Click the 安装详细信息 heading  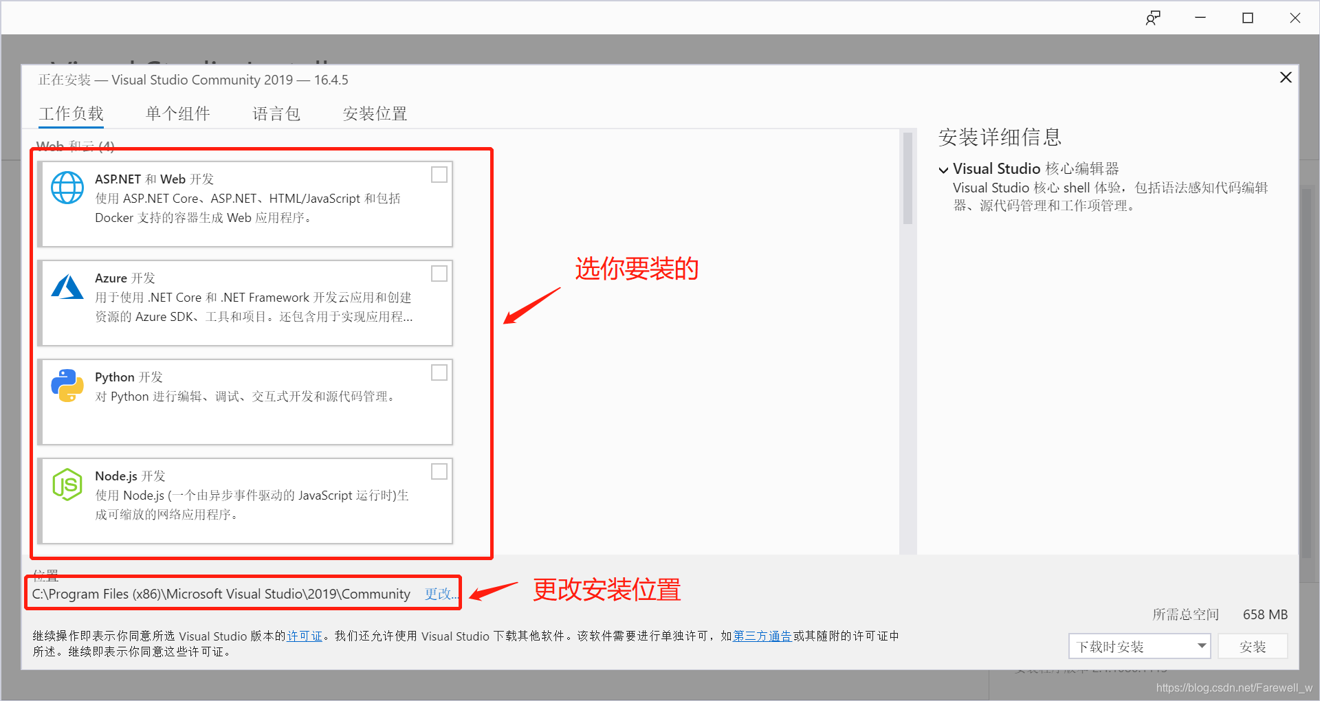tap(1000, 137)
